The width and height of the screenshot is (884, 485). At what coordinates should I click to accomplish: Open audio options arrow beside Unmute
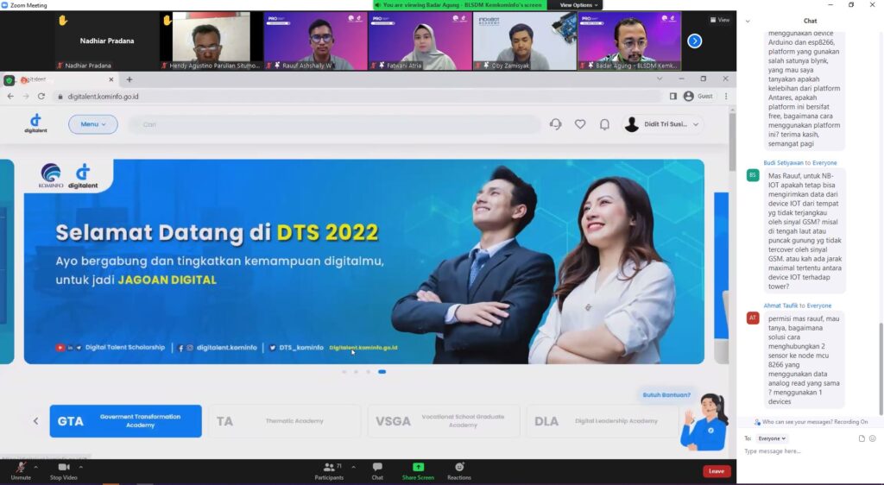36,467
